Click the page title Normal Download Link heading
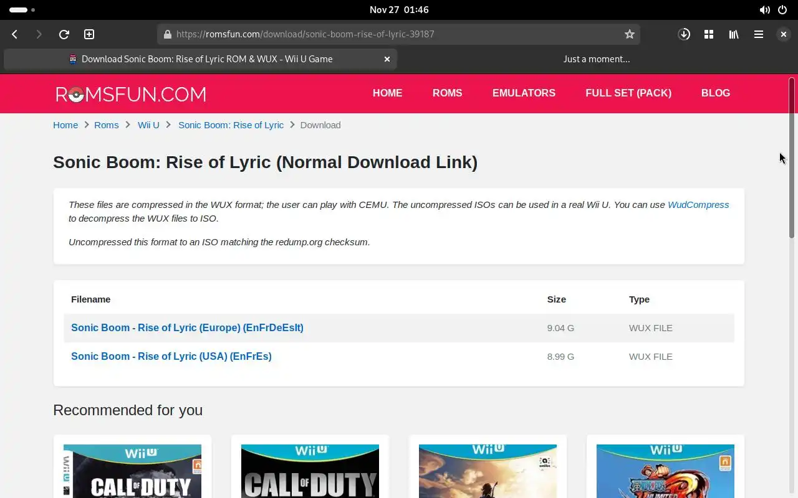Screen dimensions: 798x498 (x=265, y=162)
